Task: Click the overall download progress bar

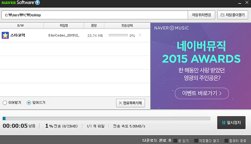Action: coord(106,118)
